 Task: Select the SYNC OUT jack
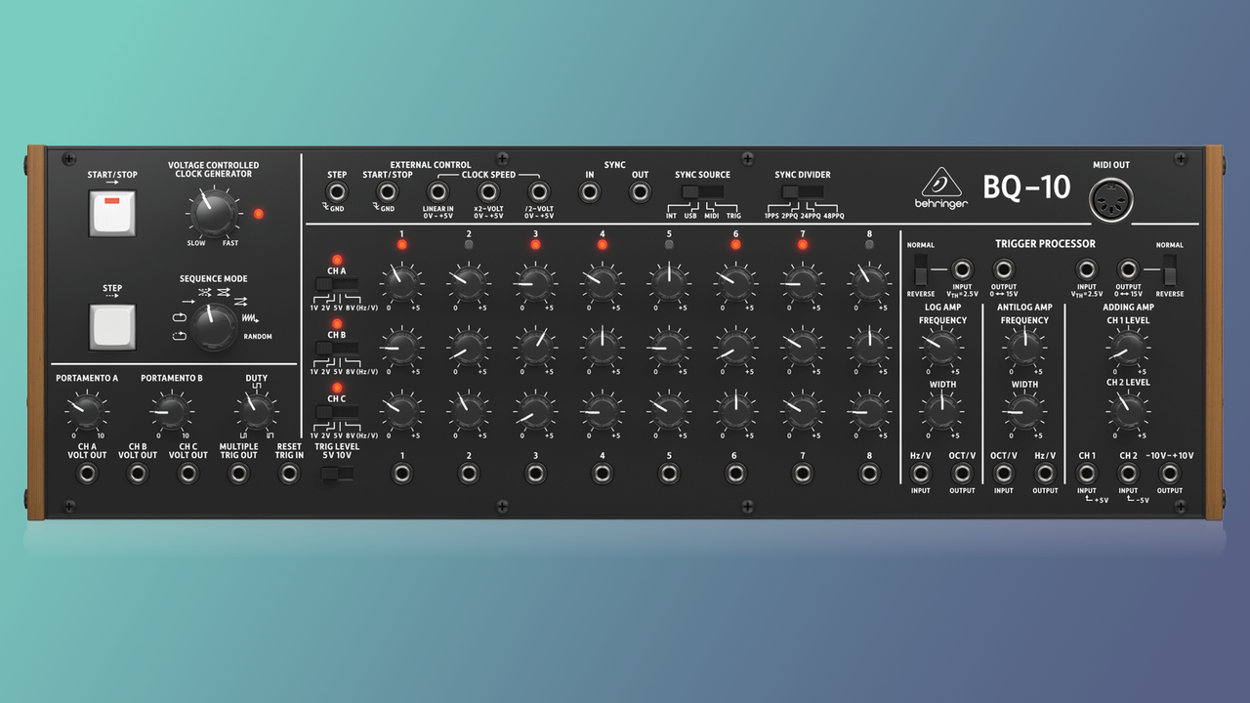click(640, 192)
